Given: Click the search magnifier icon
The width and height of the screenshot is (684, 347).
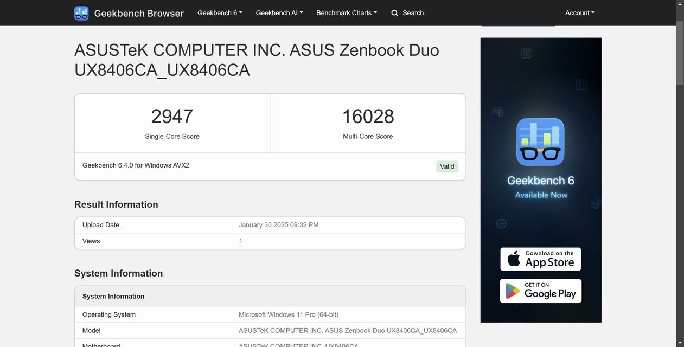Looking at the screenshot, I should pyautogui.click(x=394, y=12).
